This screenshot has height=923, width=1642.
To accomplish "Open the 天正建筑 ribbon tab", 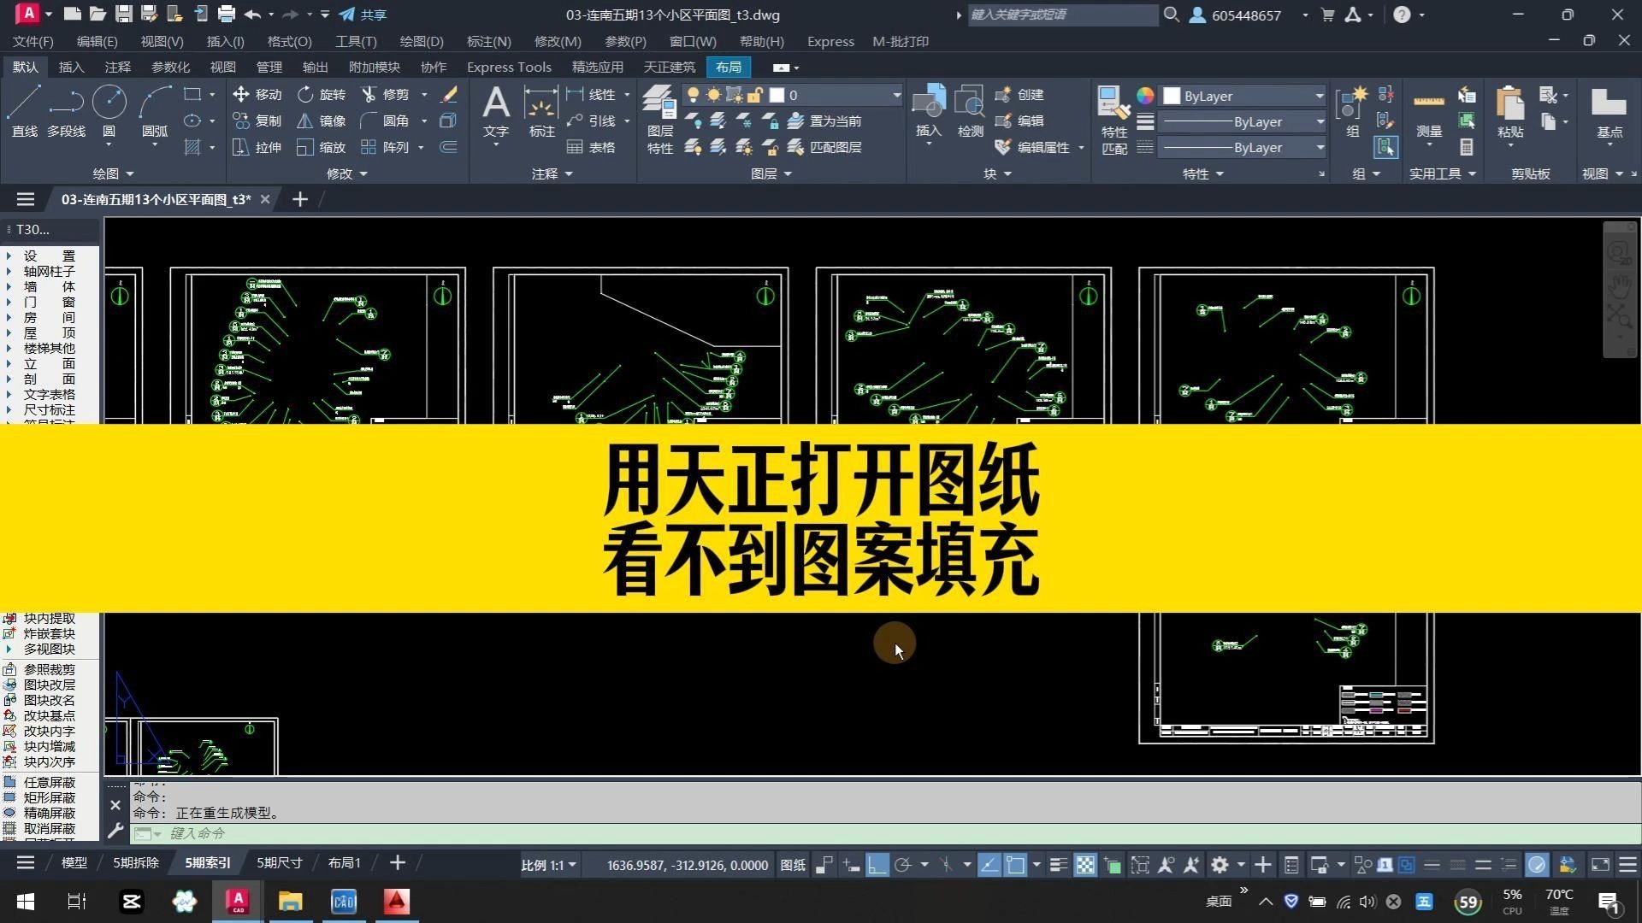I will click(x=669, y=67).
